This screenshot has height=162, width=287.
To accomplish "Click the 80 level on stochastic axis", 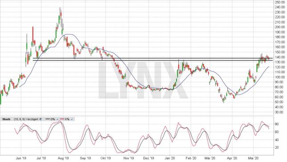I will click(x=277, y=124).
